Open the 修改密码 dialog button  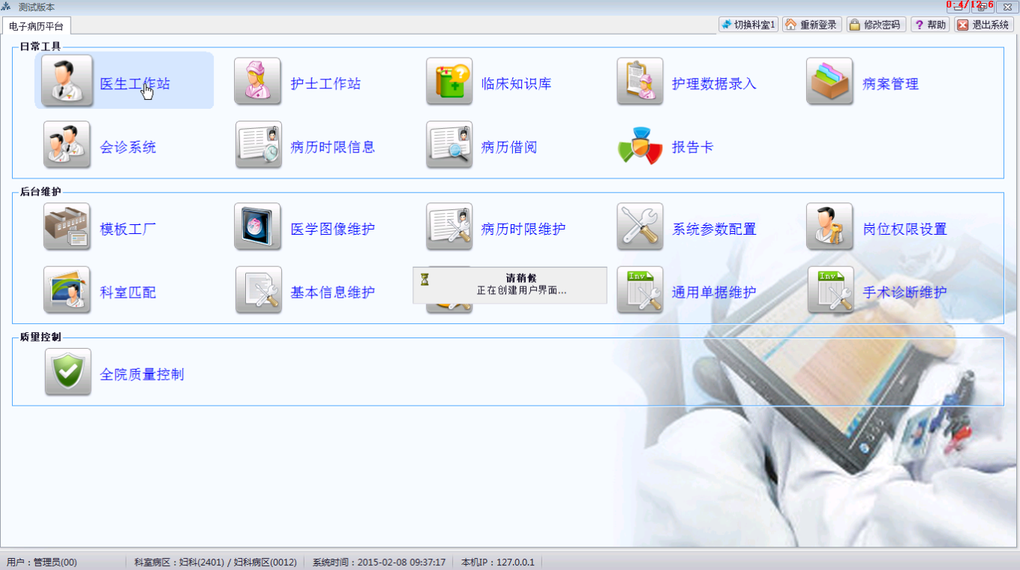point(876,25)
